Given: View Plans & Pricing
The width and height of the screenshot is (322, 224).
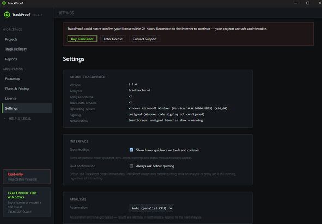Looking at the screenshot, I should pos(27,88).
